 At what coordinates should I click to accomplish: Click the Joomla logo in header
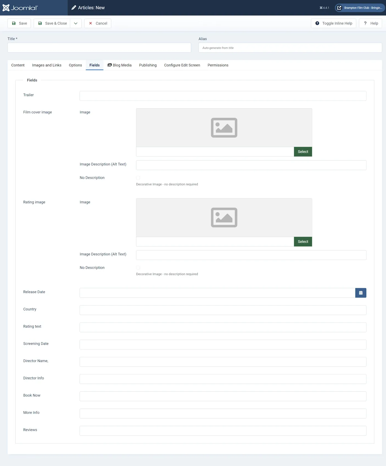coord(20,8)
